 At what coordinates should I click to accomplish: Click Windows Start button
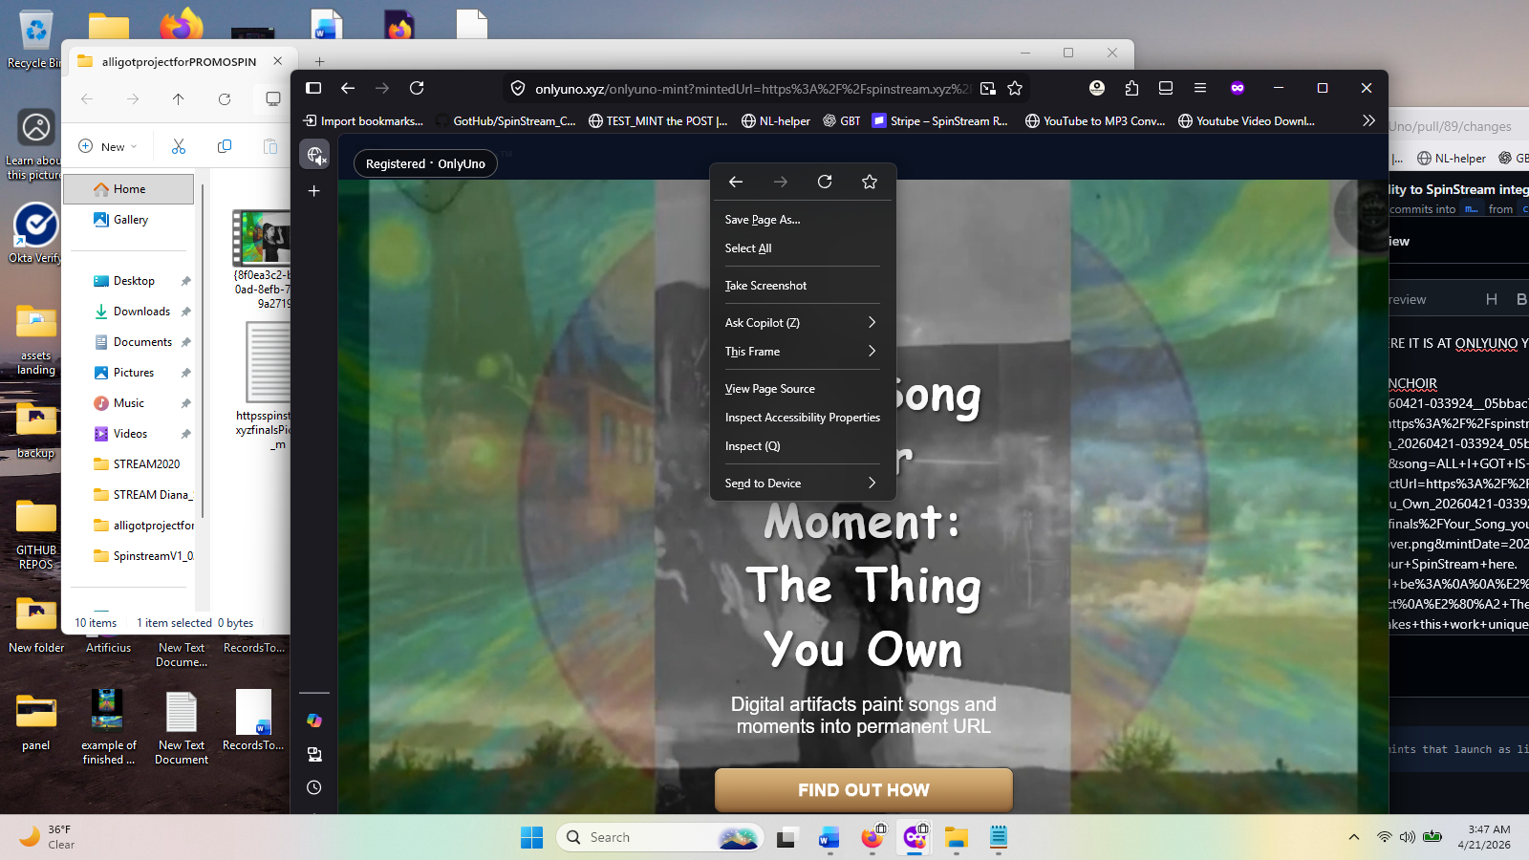coord(532,837)
